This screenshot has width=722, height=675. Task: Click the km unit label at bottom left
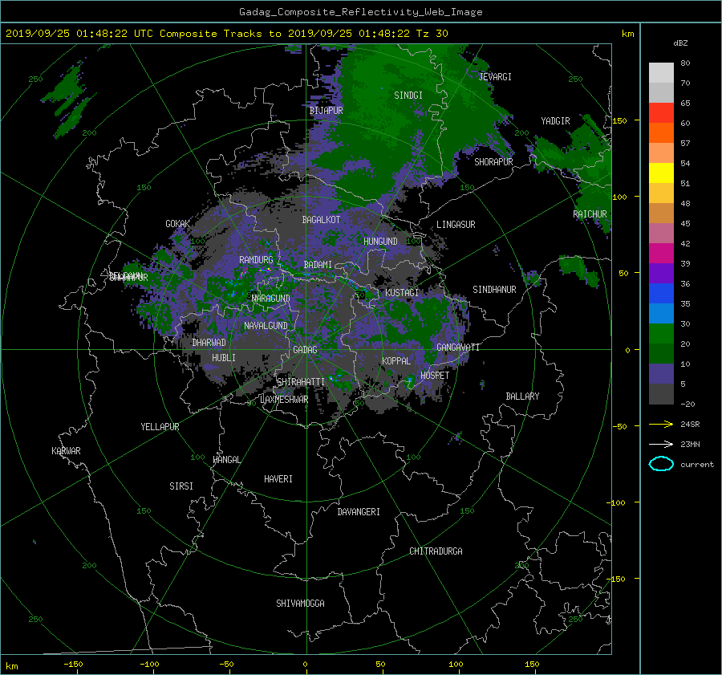click(12, 666)
